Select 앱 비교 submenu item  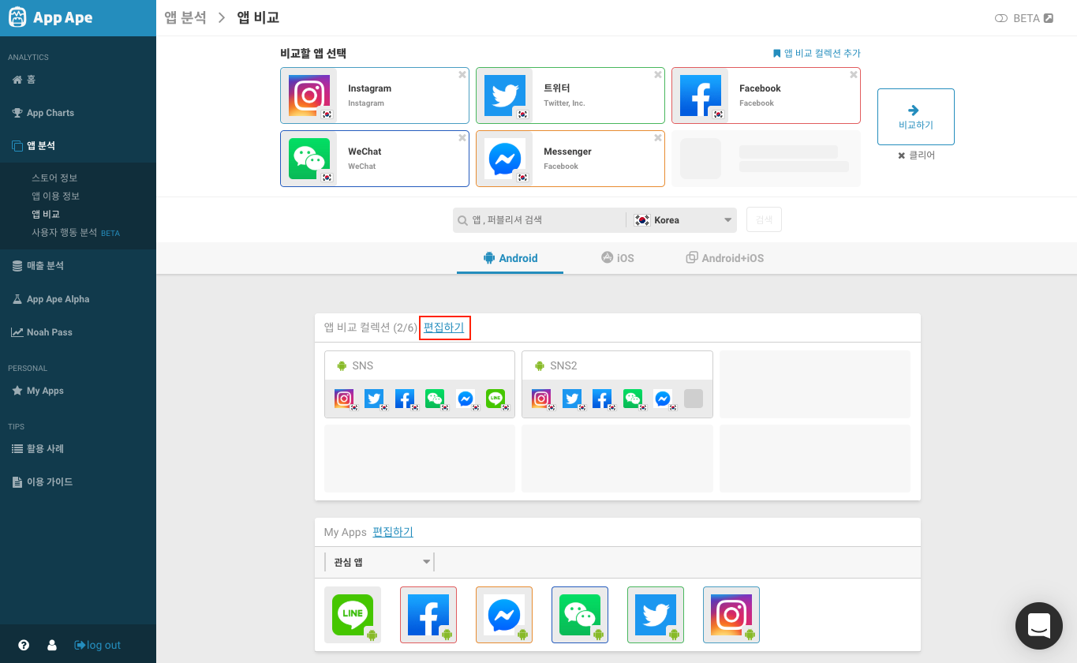pyautogui.click(x=46, y=214)
